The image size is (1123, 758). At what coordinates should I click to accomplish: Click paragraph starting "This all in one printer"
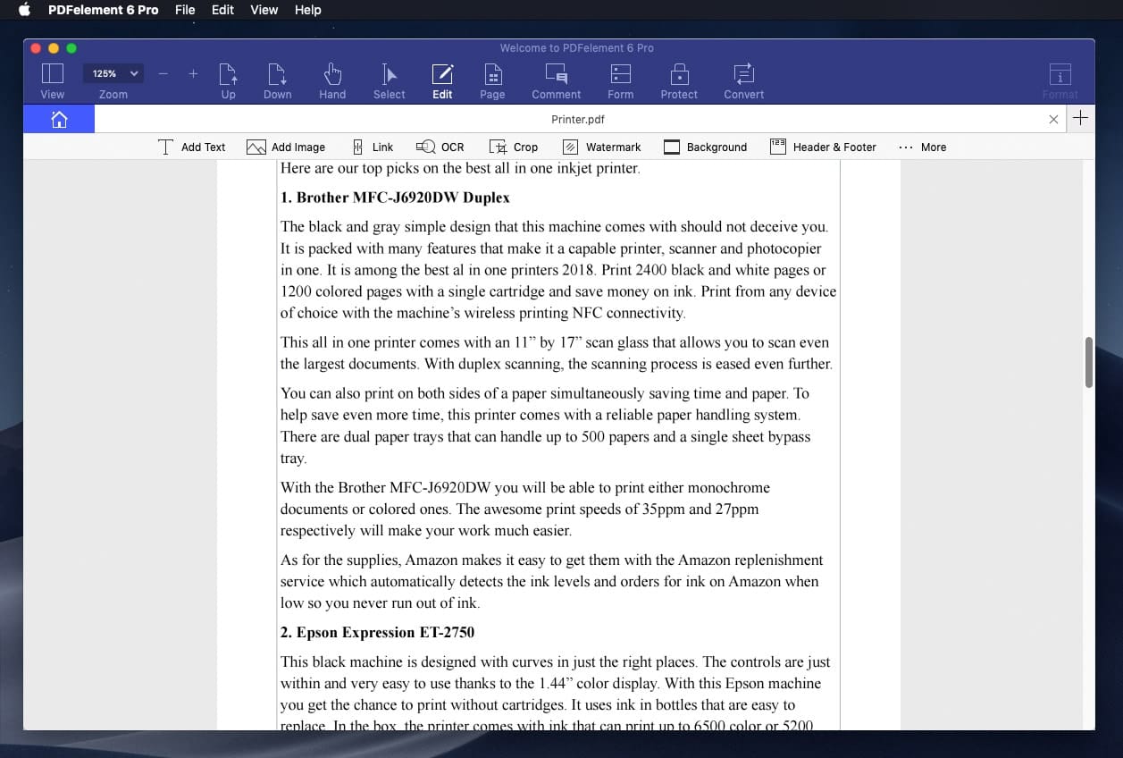point(557,353)
